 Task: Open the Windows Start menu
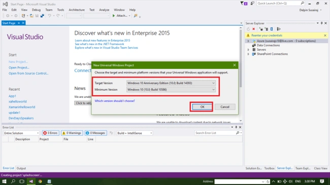point(4,181)
